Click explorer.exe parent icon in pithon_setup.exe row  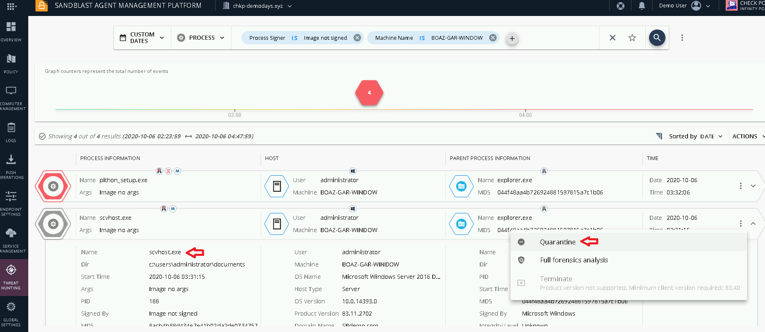click(x=461, y=186)
